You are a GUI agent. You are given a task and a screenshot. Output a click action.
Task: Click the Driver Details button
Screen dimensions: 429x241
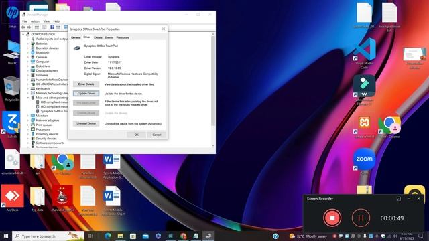coord(86,84)
